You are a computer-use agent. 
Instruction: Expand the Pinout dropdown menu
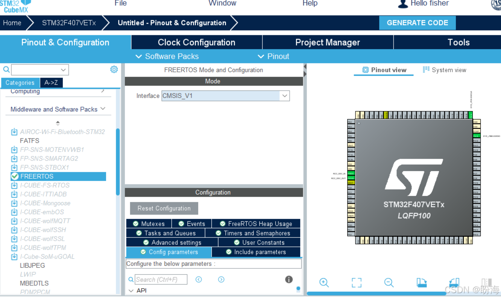[273, 56]
